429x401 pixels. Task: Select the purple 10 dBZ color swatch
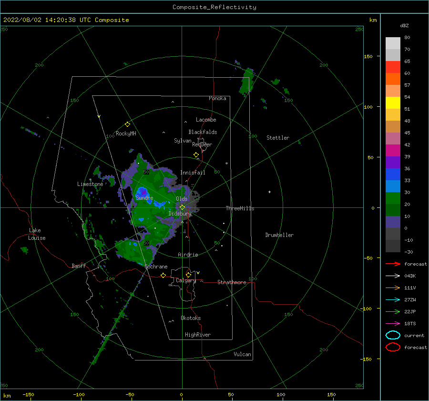393,222
